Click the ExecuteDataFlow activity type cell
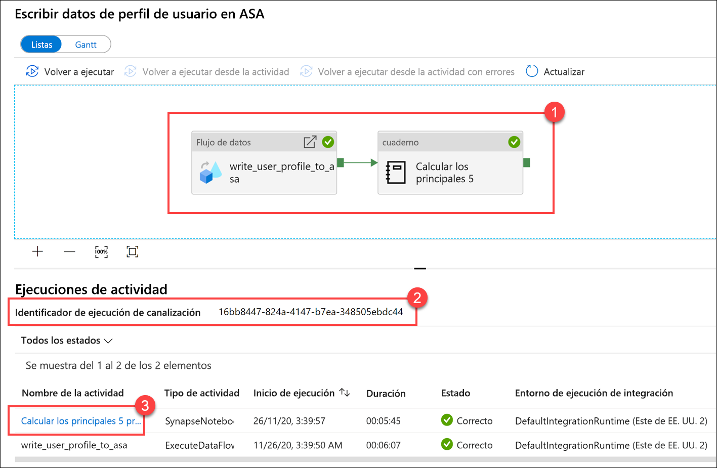This screenshot has height=468, width=717. pos(200,445)
